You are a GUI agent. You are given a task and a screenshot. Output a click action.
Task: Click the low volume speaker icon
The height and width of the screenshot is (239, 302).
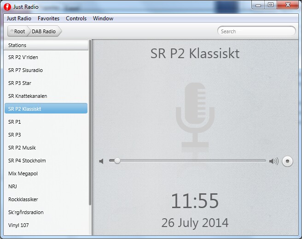coord(101,161)
